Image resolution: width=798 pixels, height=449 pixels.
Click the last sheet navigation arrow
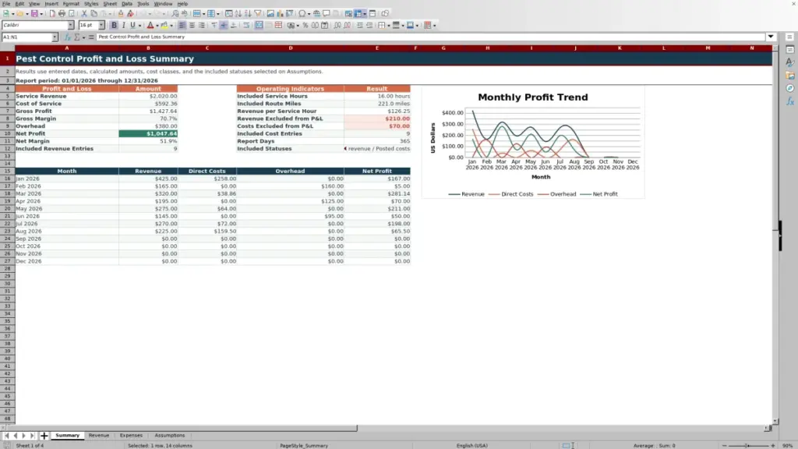point(32,436)
